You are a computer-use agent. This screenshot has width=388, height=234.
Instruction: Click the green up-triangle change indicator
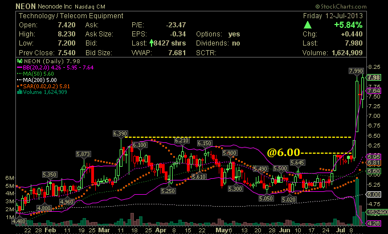point(308,24)
